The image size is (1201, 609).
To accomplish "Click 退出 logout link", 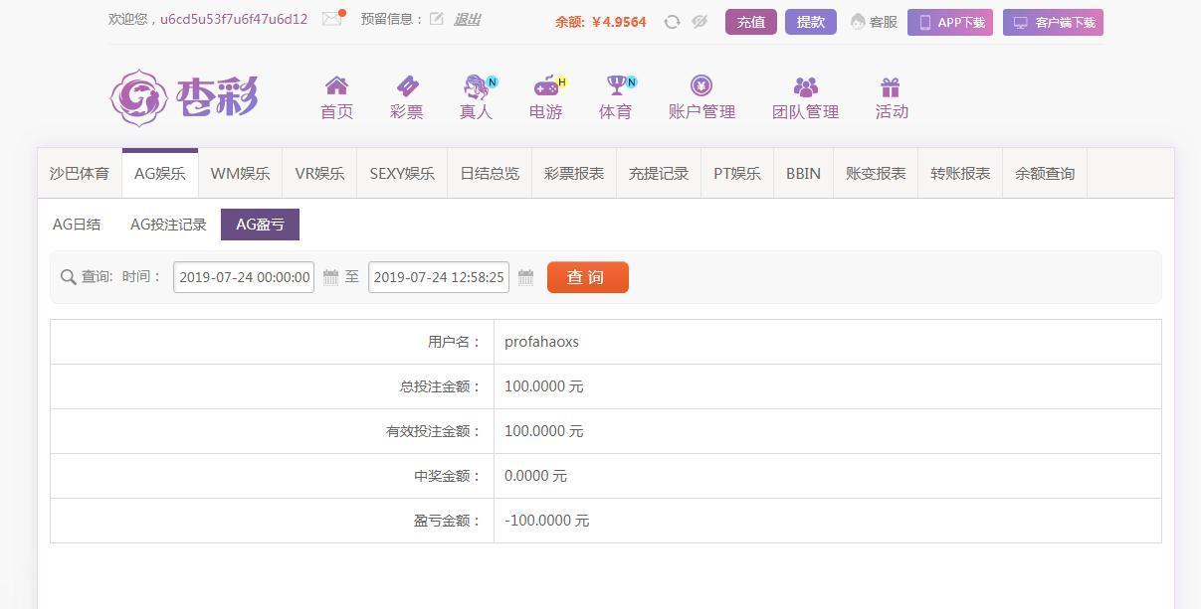I will 467,19.
